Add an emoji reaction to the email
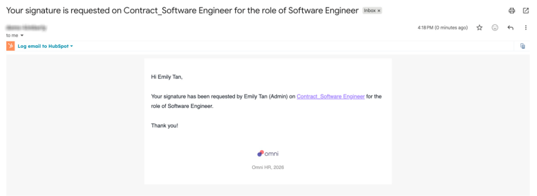Screen dimensions: 537x196 [495, 28]
